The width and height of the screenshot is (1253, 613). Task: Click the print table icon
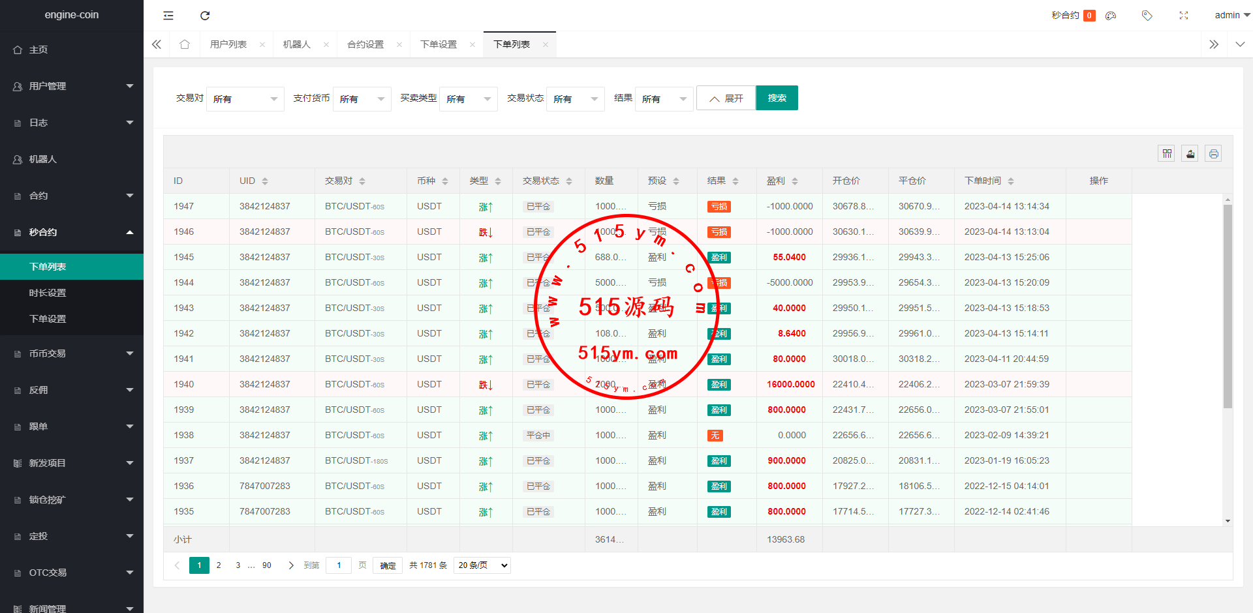click(x=1213, y=154)
